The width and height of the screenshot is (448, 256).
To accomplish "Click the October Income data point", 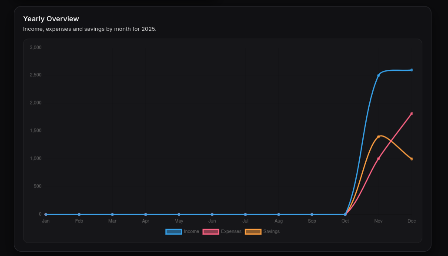I will [x=345, y=214].
